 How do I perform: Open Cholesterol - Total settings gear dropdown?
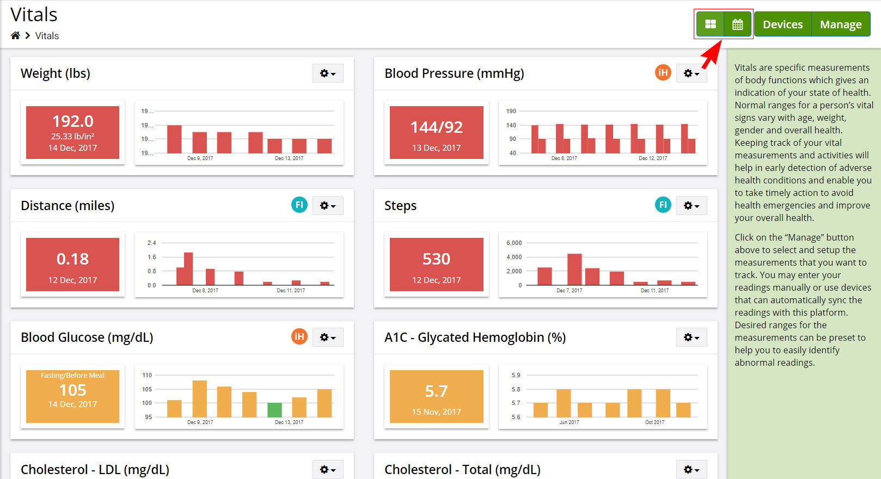[x=692, y=469]
